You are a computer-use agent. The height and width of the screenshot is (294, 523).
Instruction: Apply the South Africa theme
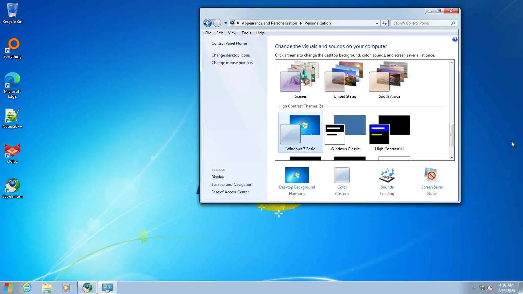(389, 80)
